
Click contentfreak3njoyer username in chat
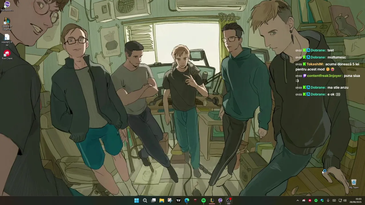click(325, 76)
